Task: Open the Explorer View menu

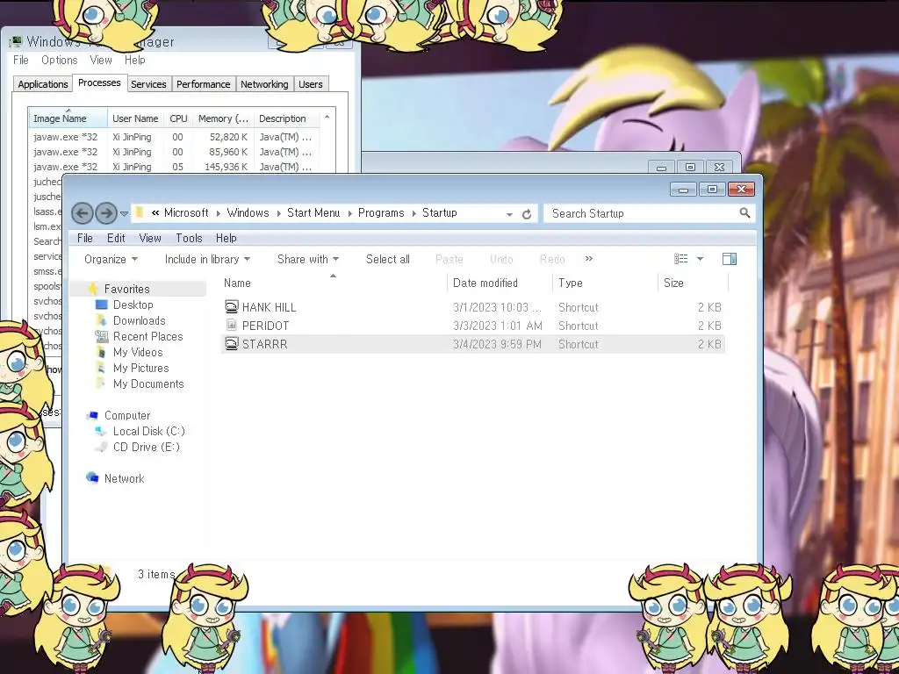Action: [x=149, y=238]
